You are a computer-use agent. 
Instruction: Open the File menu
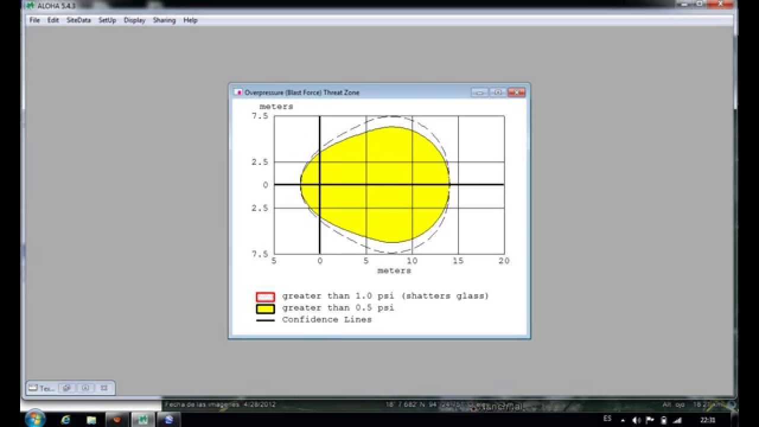click(x=34, y=20)
